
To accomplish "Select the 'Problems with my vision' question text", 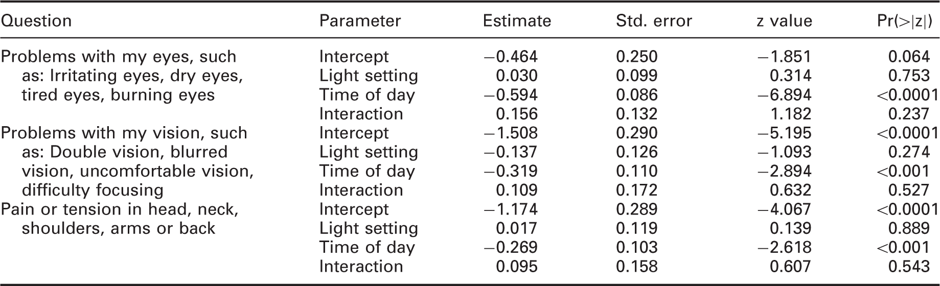I will pos(127,161).
